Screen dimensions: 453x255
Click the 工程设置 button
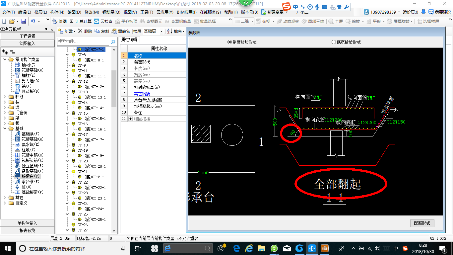point(28,36)
